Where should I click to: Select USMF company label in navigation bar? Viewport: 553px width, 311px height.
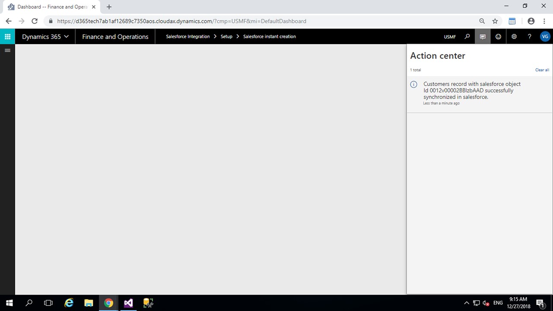pos(450,36)
